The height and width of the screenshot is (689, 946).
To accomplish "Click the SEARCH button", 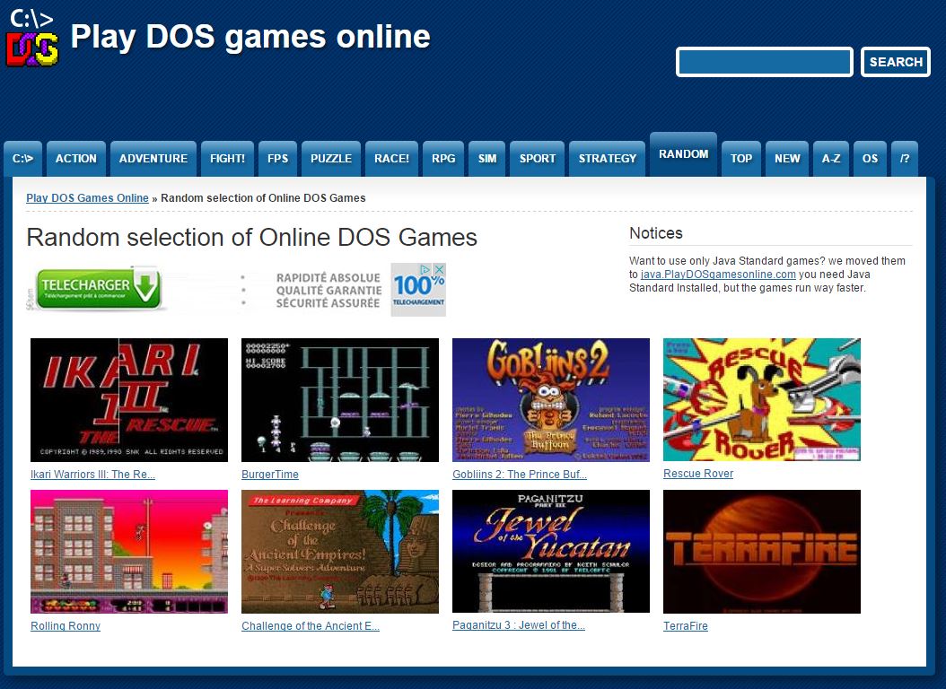I will [x=896, y=62].
